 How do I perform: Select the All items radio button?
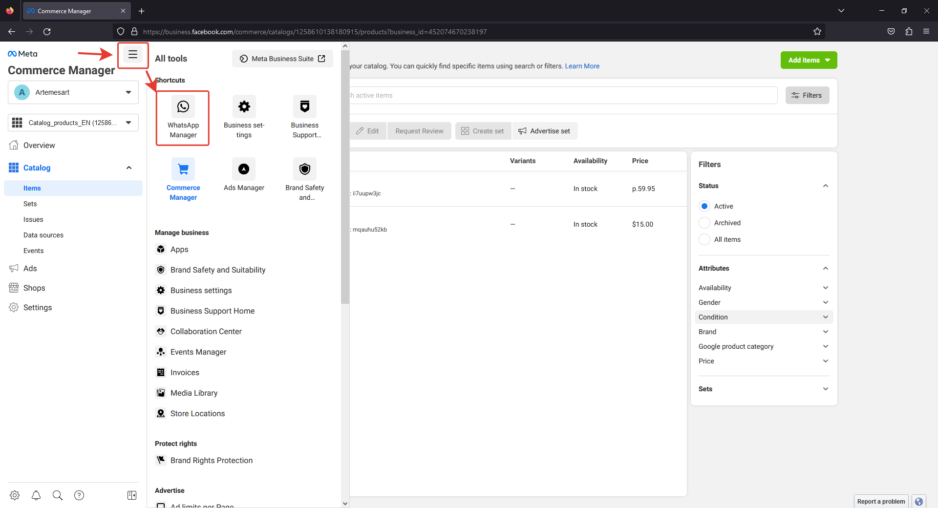click(x=704, y=239)
